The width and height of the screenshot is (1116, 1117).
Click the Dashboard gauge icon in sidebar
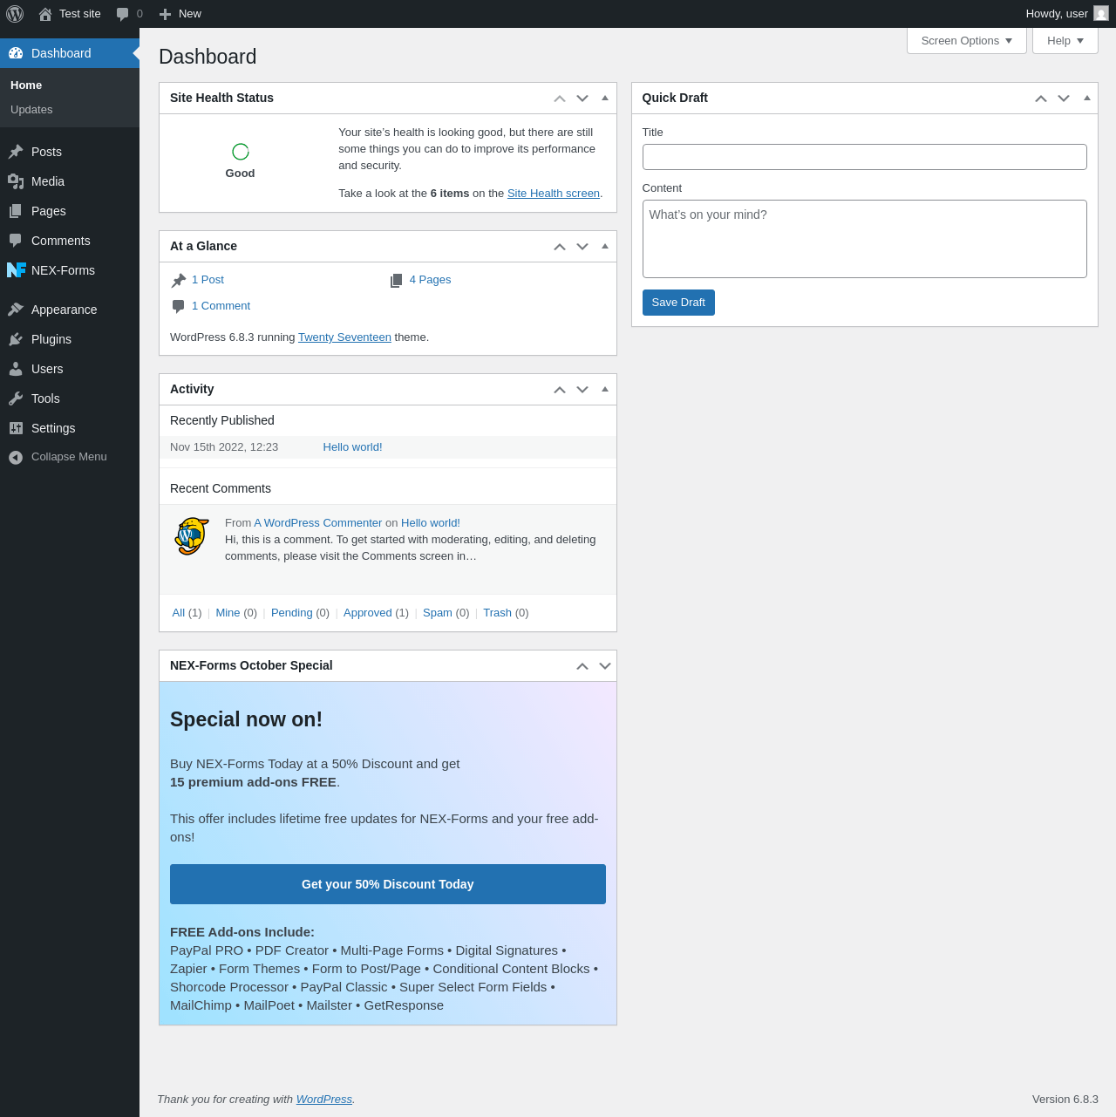[x=16, y=53]
